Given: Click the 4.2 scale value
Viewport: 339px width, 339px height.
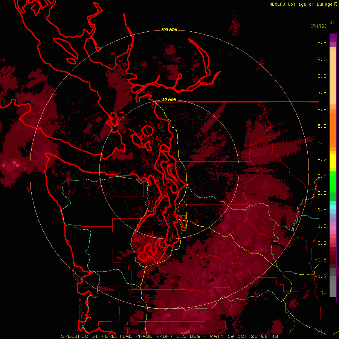Looking at the screenshot, I should coord(322,160).
